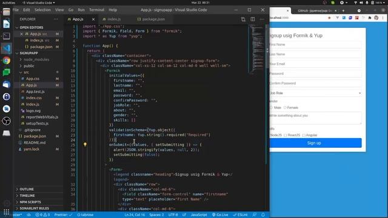The image size is (388, 218).
Task: Click the tabnine status bar item
Action: click(85, 215)
